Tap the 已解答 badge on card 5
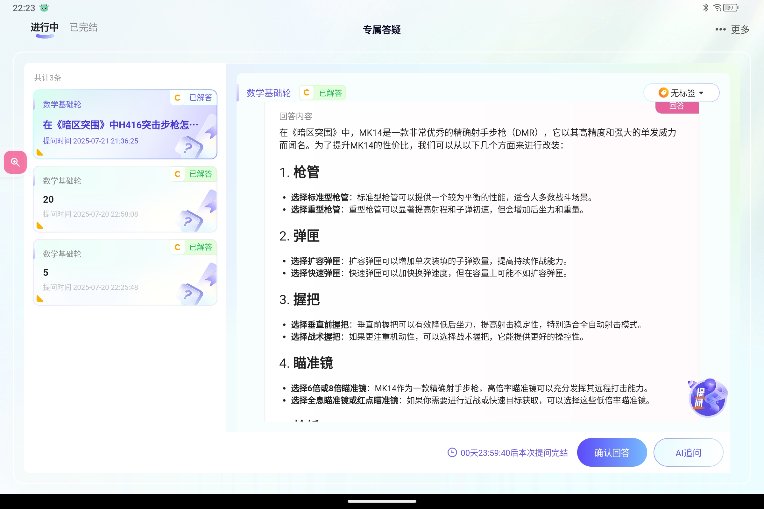Viewport: 764px width, 509px height. coord(201,248)
